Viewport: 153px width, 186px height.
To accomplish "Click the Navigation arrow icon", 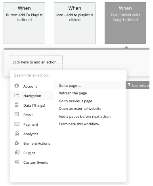I will [17, 95].
